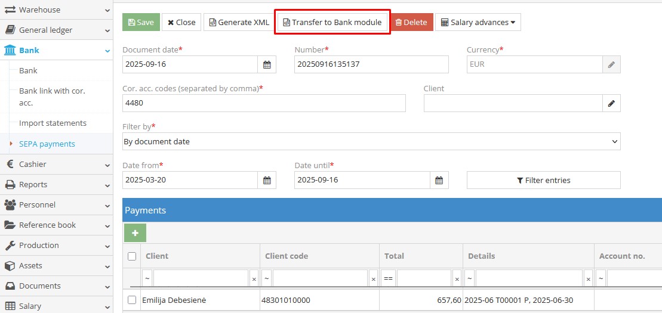Viewport: 662px width, 313px height.
Task: Click Transfer to Bank module button
Action: tap(332, 23)
